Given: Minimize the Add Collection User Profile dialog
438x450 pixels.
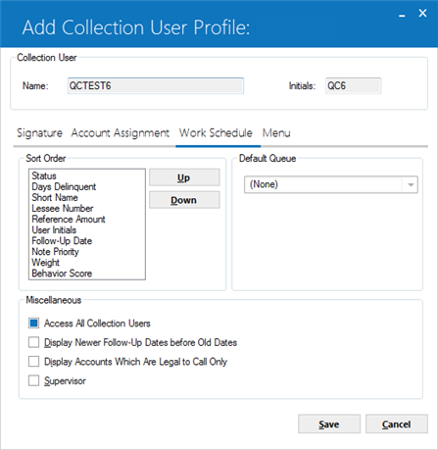Looking at the screenshot, I should 402,15.
